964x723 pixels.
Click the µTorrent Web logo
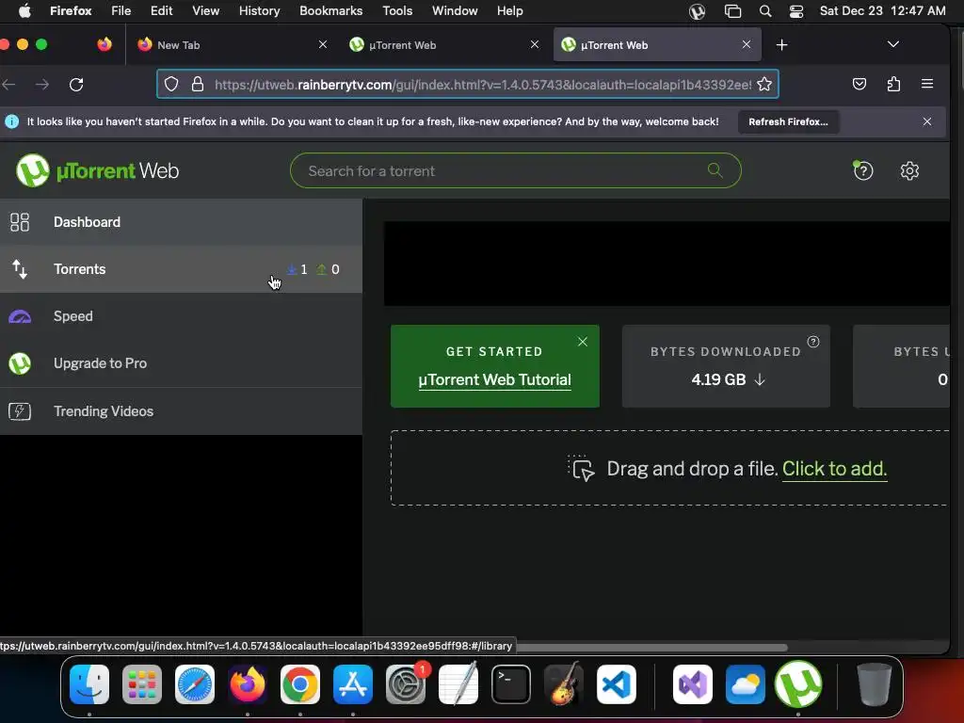click(x=97, y=170)
